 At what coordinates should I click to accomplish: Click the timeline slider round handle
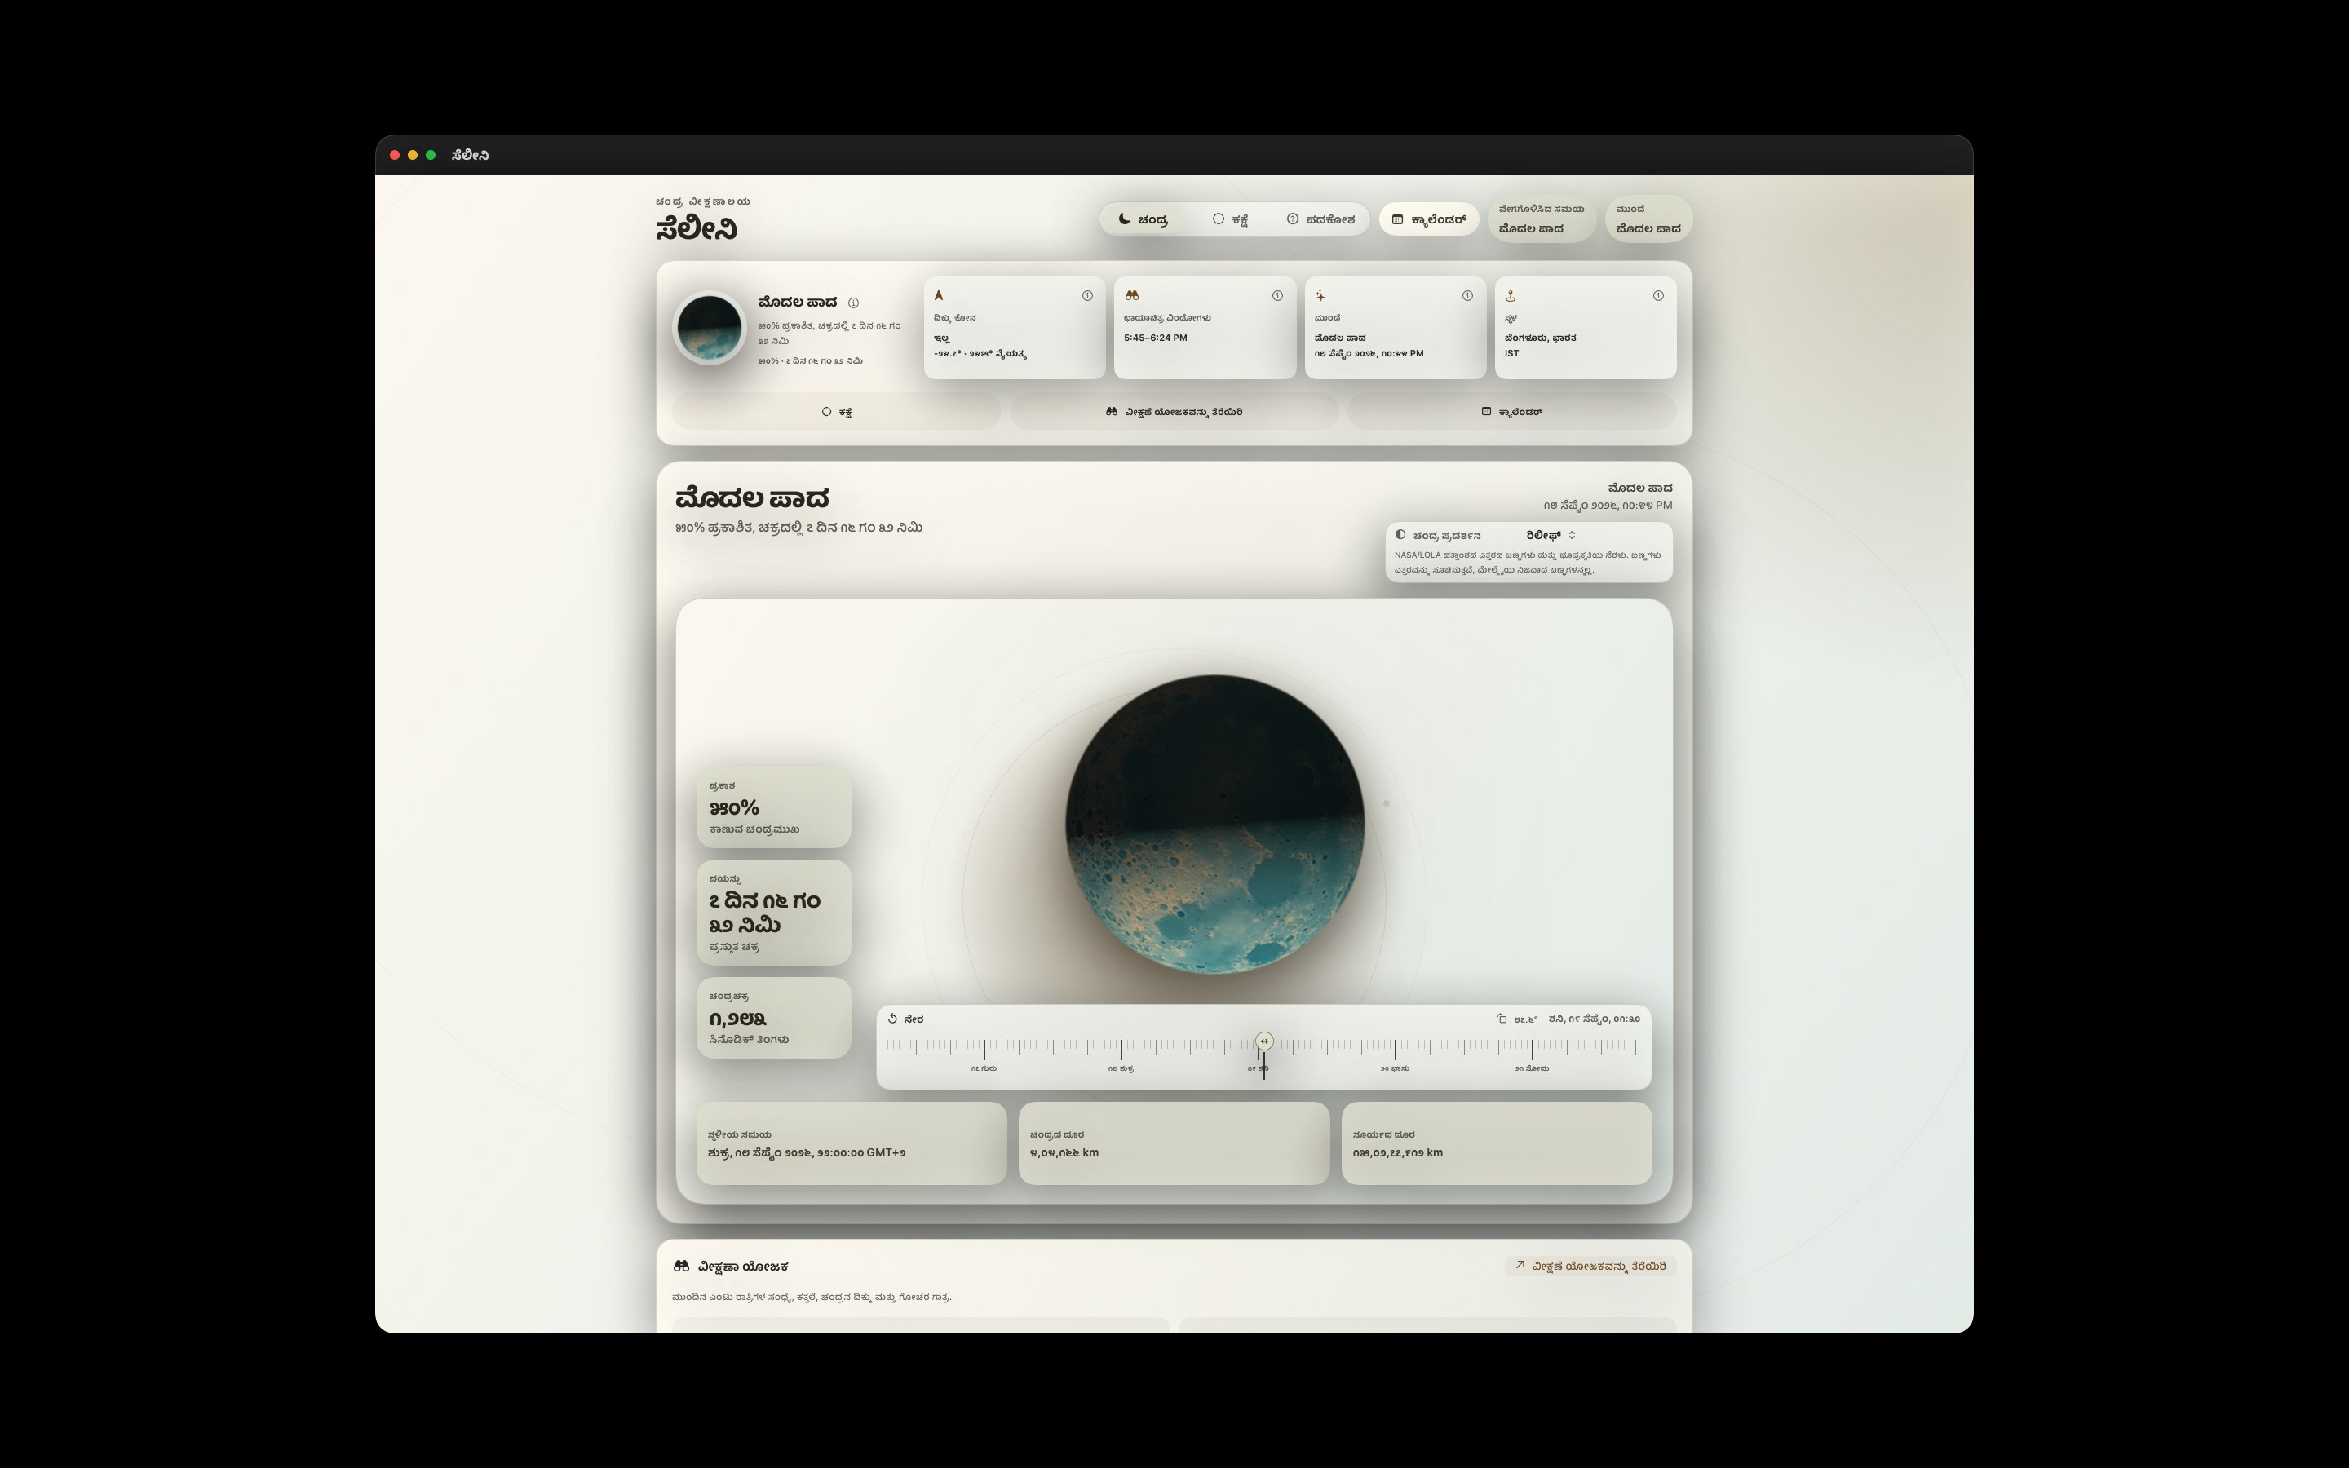[x=1263, y=1041]
